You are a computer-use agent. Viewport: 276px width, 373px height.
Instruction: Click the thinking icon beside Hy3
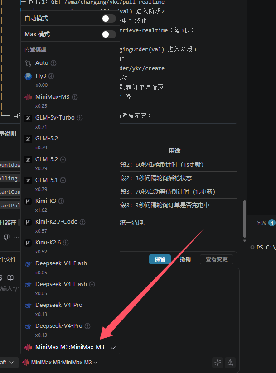click(51, 76)
